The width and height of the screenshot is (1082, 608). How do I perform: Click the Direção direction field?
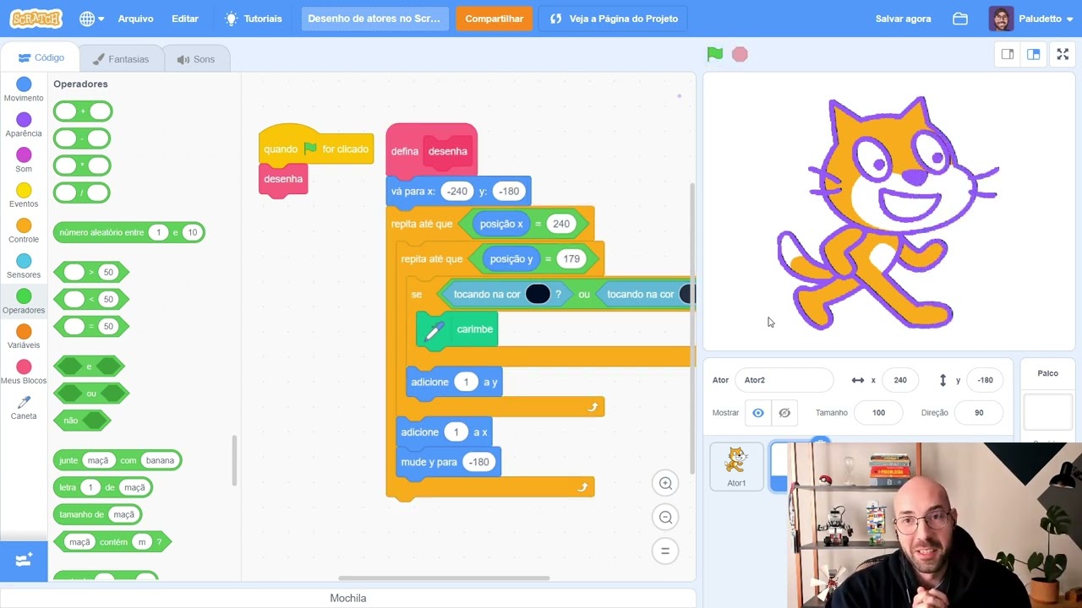[979, 413]
